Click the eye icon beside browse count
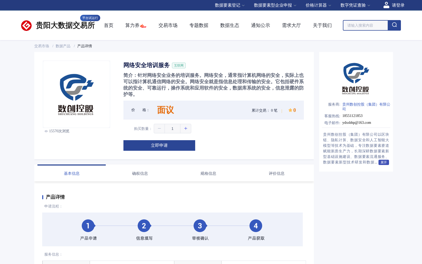Image resolution: width=422 pixels, height=264 pixels. click(46, 131)
